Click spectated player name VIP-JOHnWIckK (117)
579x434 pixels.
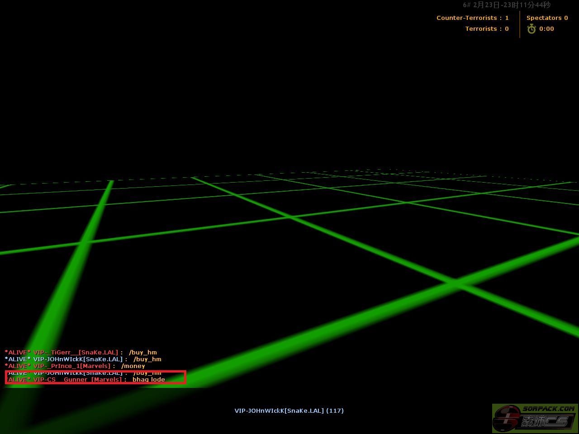point(289,411)
